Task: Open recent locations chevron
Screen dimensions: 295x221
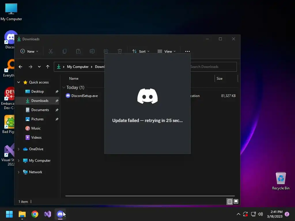Action: 39,67
